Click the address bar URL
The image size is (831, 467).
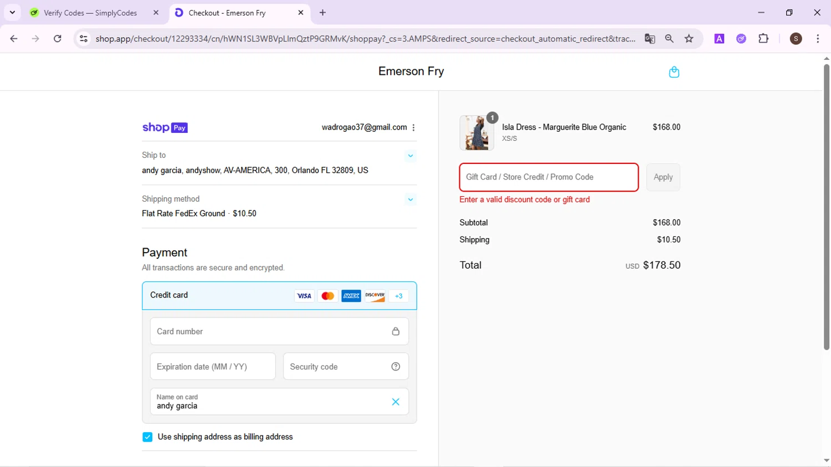(366, 39)
